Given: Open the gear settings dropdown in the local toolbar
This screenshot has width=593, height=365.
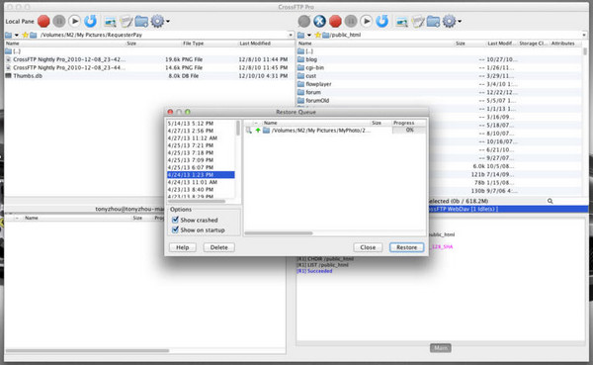Looking at the screenshot, I should (160, 21).
